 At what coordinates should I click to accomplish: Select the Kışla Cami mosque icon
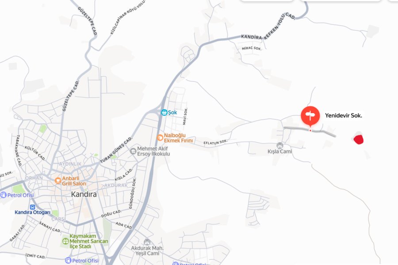tap(280, 146)
